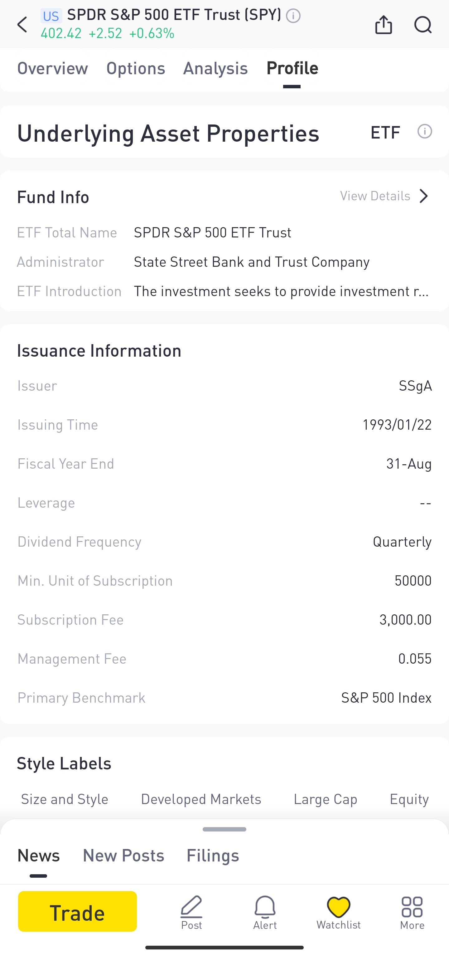Open the Analysis tab
This screenshot has width=449, height=956.
[215, 68]
